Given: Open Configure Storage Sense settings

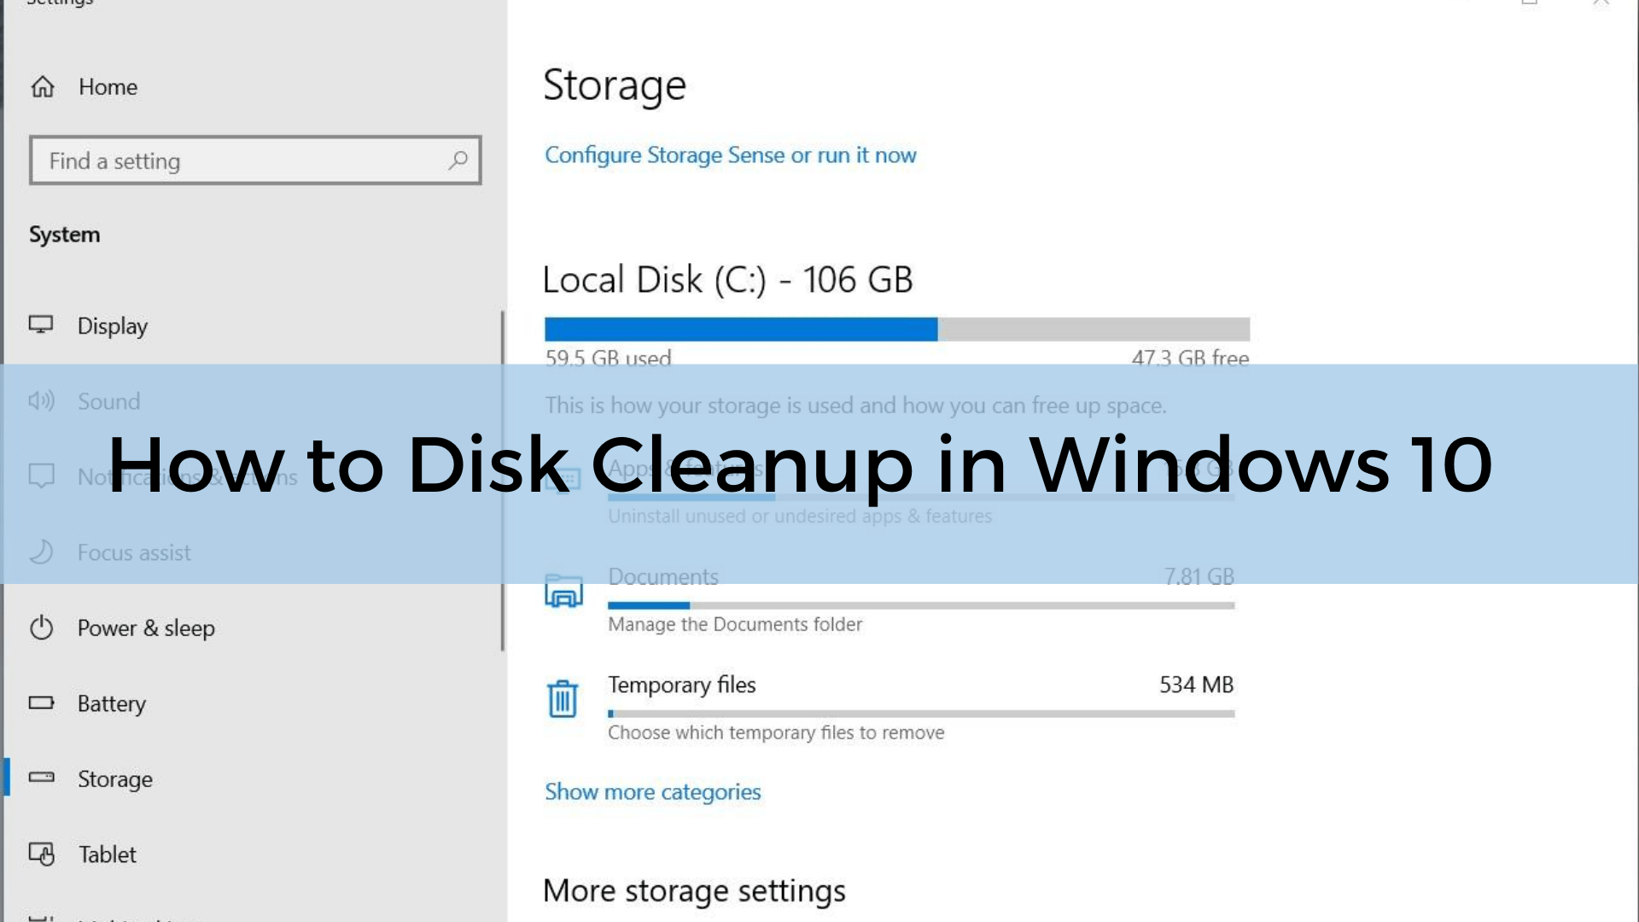Looking at the screenshot, I should tap(730, 153).
